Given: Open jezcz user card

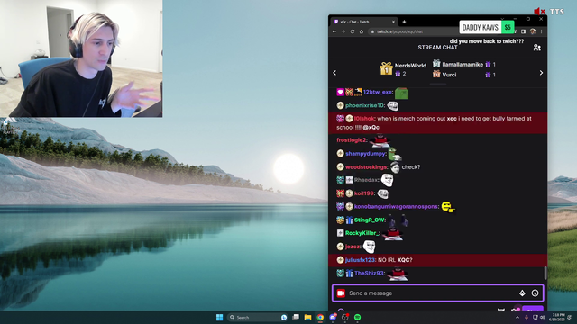Looking at the screenshot, I should point(353,247).
